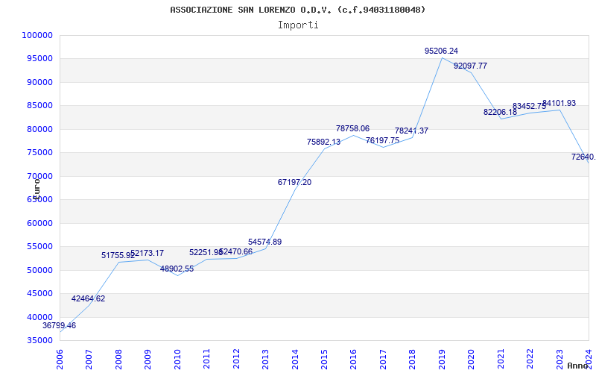Image resolution: width=596 pixels, height=373 pixels.
Task: Click the 2006 x-axis year label
Action: (x=60, y=358)
